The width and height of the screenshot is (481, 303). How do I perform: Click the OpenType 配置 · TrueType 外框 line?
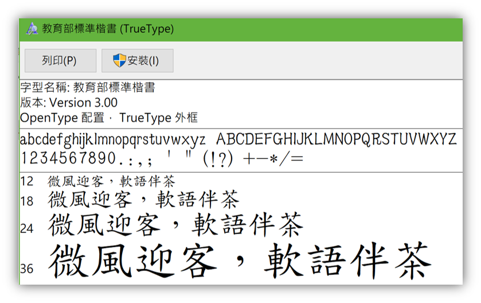click(x=109, y=118)
